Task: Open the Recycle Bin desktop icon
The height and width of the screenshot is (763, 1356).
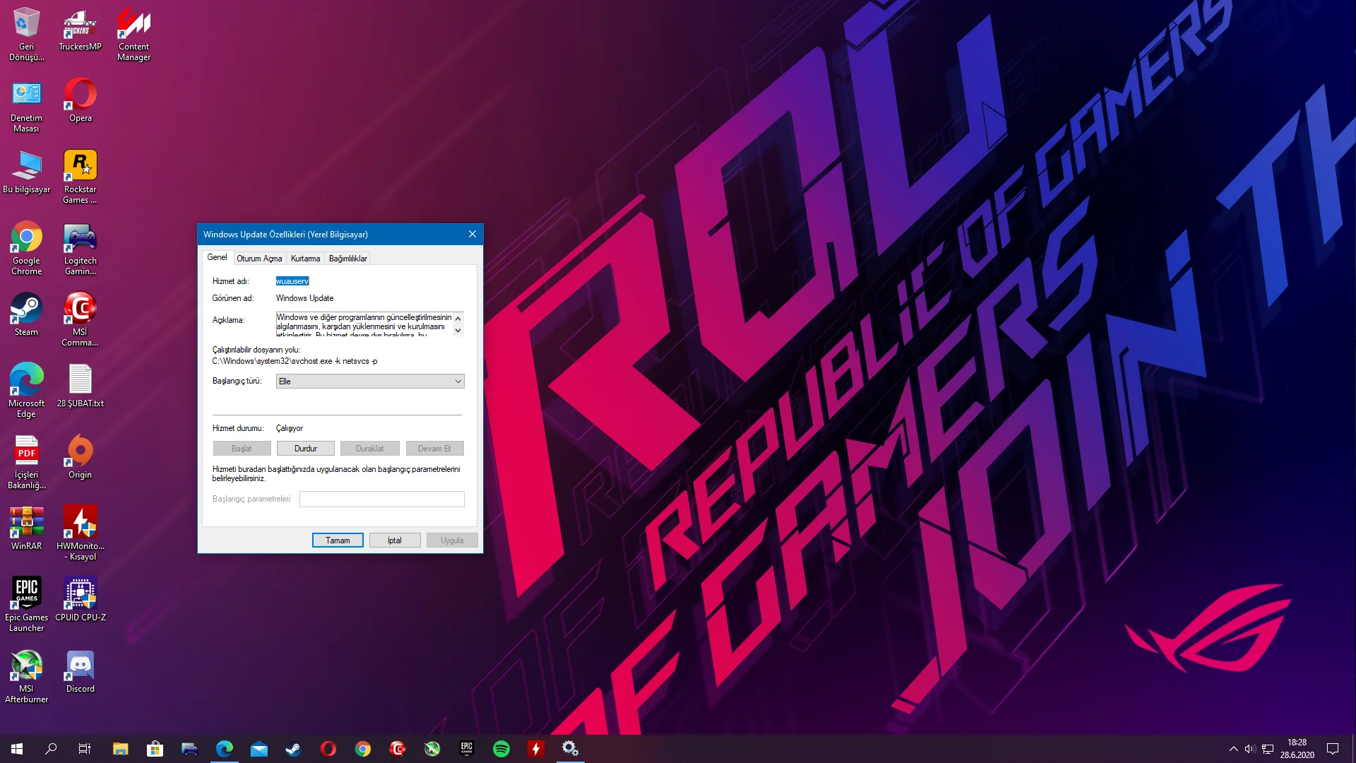Action: pos(26,34)
